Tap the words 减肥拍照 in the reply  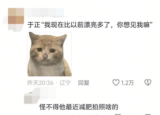(92, 107)
